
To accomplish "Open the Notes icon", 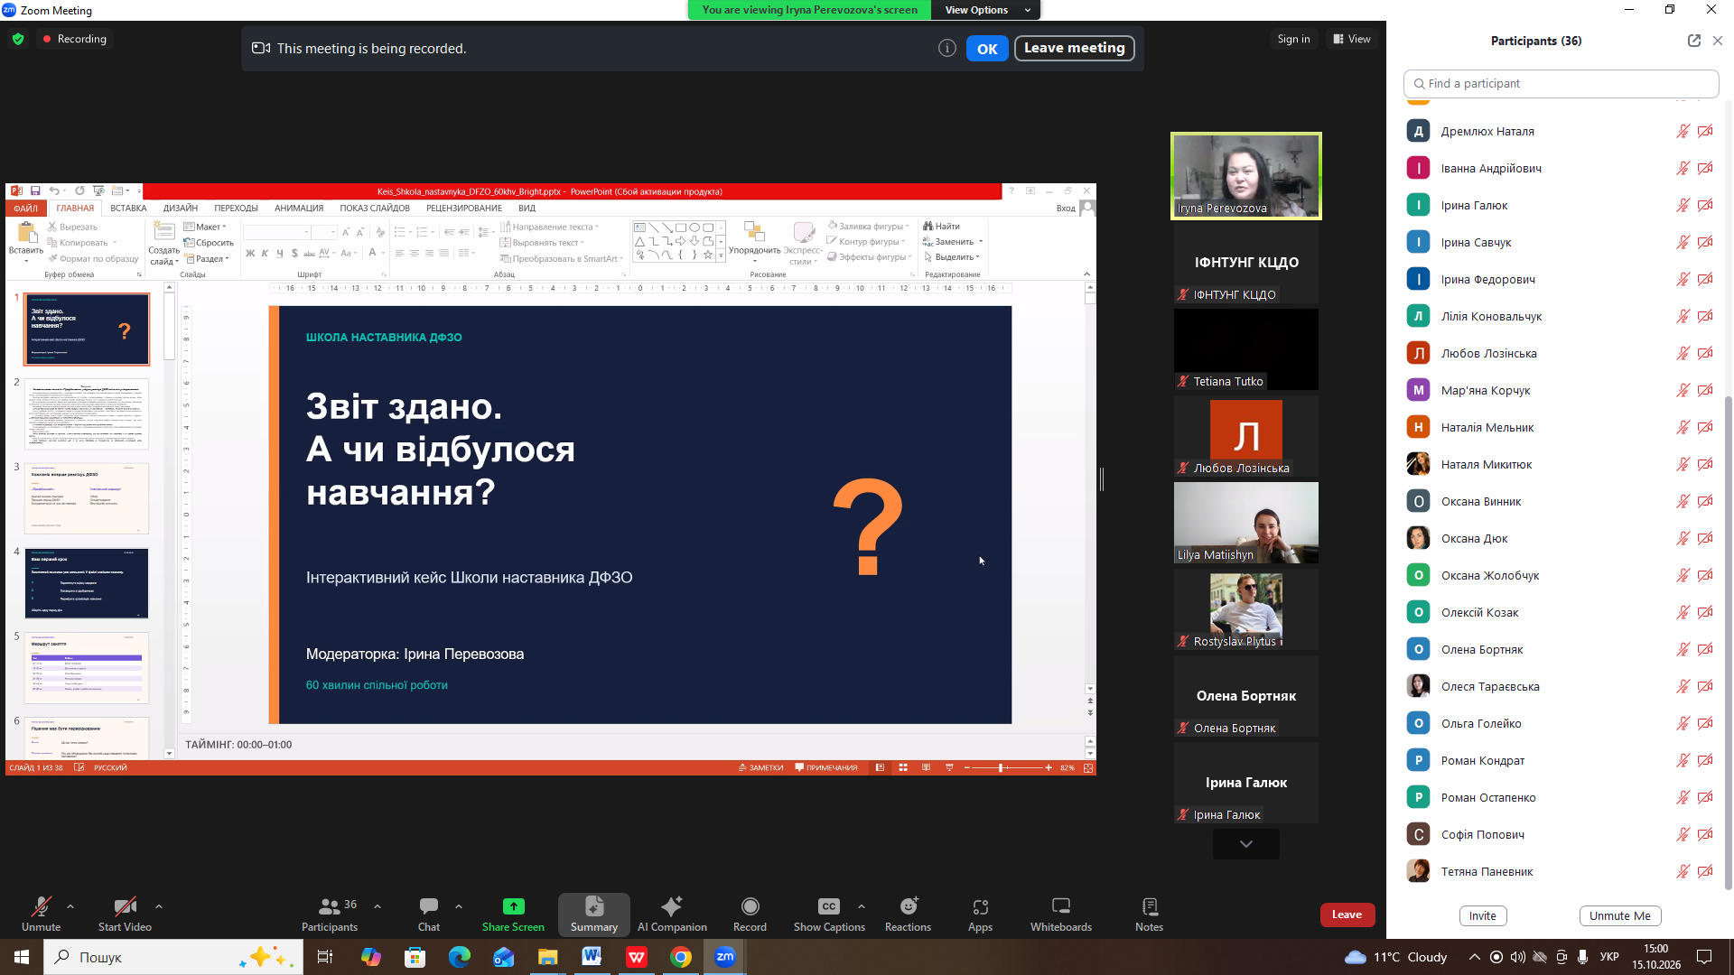I will [1150, 906].
